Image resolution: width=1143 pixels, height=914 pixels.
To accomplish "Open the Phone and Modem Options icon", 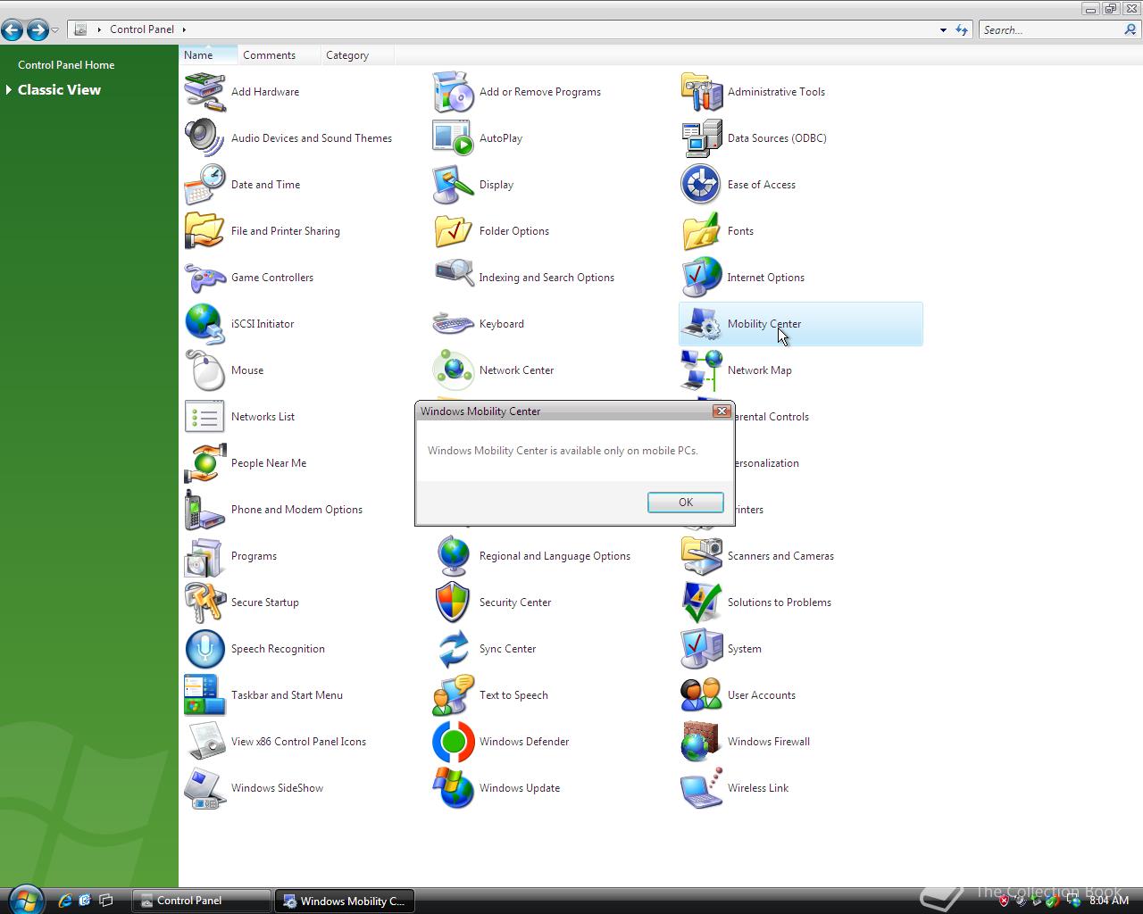I will tap(204, 510).
